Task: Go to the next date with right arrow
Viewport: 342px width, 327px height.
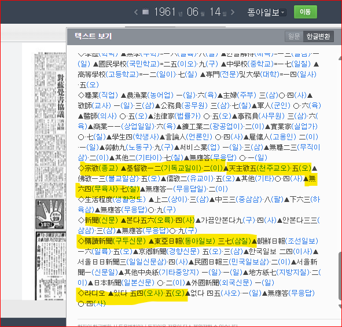Action: click(x=233, y=12)
